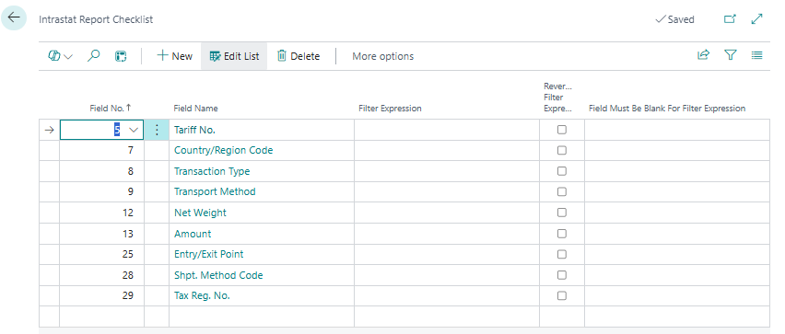This screenshot has width=785, height=334.
Task: Open the Transport Method link
Action: tap(215, 192)
